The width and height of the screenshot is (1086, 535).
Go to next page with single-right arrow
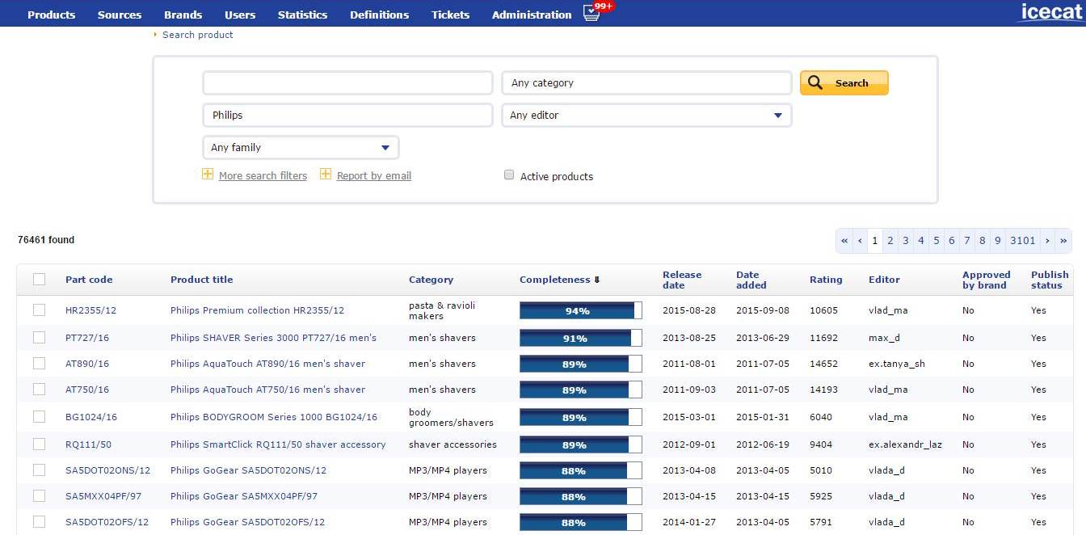coord(1048,241)
